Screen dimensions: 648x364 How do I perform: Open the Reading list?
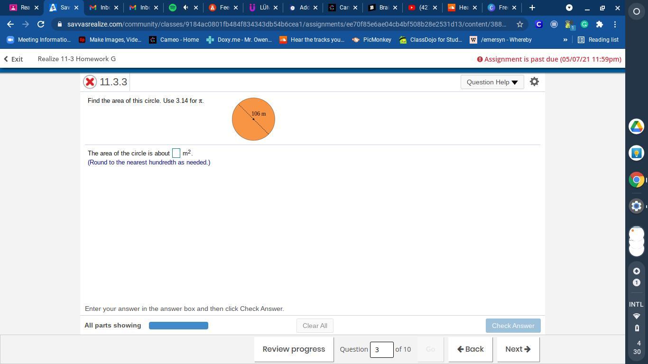coord(598,40)
